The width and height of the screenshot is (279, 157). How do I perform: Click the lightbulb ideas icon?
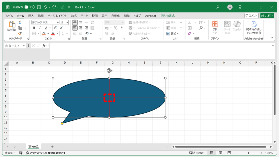coord(240,7)
